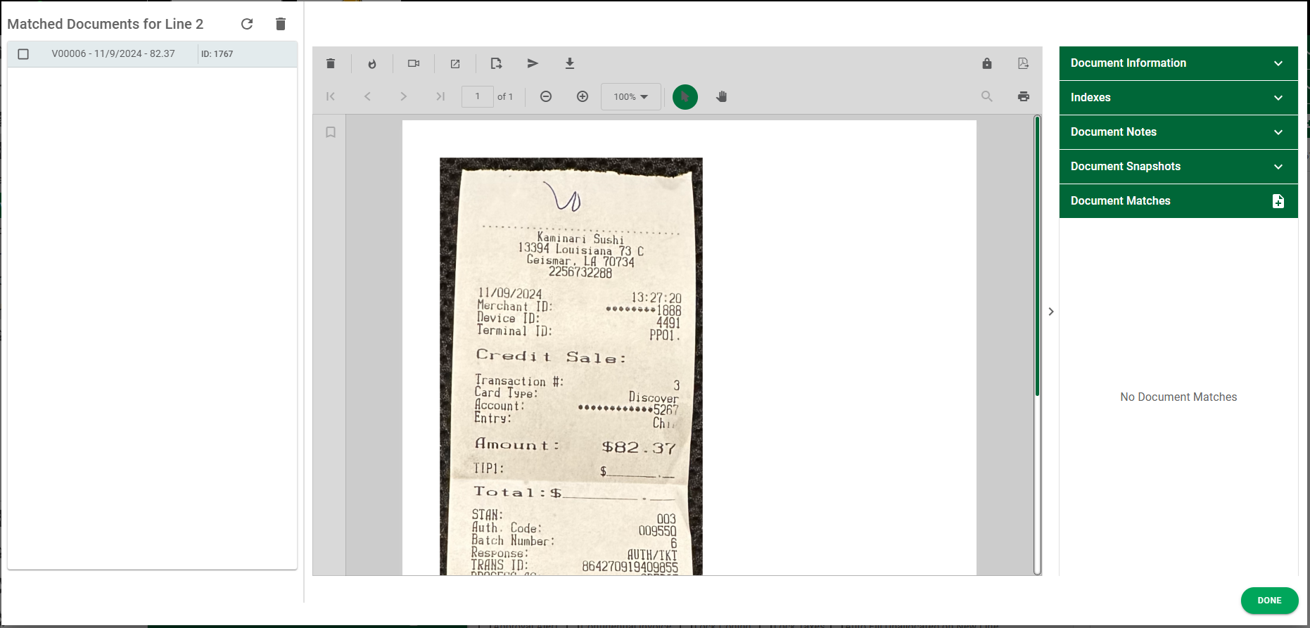Expand the Indexes section

click(x=1178, y=98)
